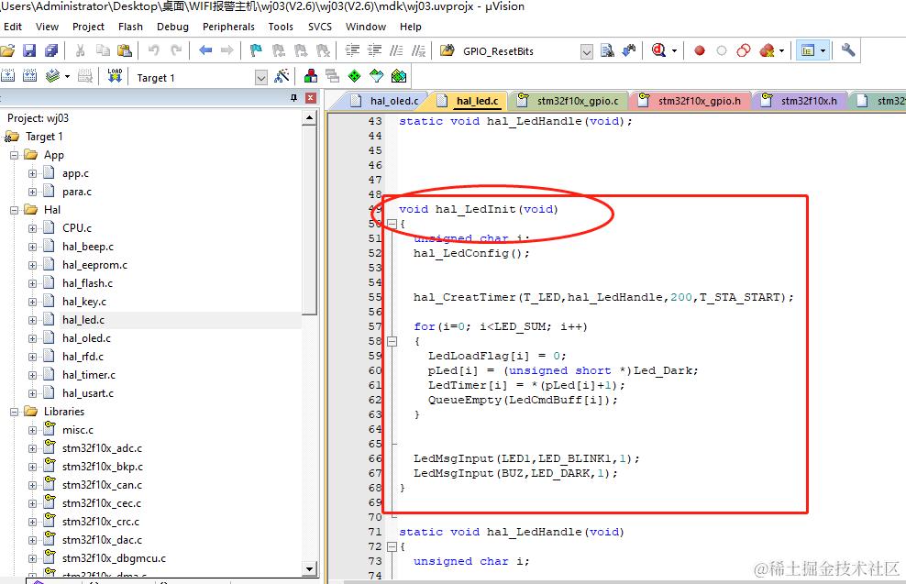Click the Disable All Breakpoints icon
The width and height of the screenshot is (906, 584).
tap(744, 50)
